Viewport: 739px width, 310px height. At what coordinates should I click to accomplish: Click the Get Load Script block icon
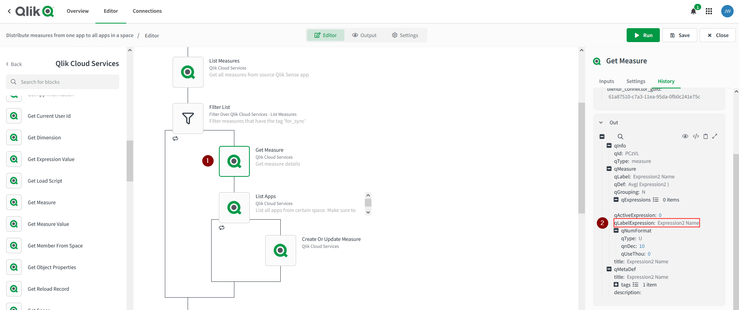14,181
